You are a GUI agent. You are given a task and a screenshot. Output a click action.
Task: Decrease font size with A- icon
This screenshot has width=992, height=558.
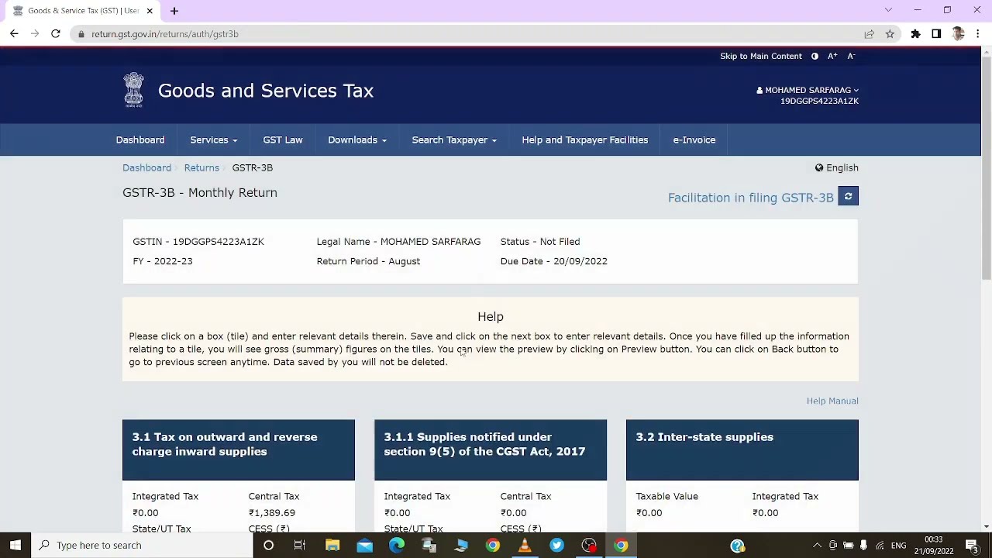(851, 56)
